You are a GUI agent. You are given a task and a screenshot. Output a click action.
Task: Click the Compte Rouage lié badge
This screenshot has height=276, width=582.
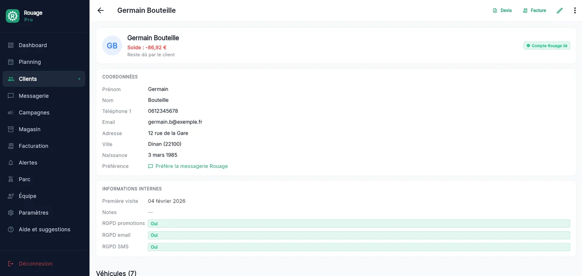pyautogui.click(x=547, y=46)
